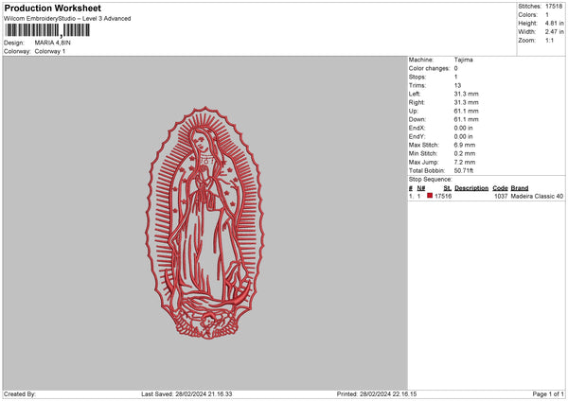Select the stop stitch count 17516
Screen dimensions: 568x401
coord(443,196)
